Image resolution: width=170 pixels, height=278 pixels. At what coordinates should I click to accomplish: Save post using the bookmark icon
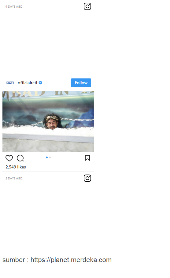(87, 158)
